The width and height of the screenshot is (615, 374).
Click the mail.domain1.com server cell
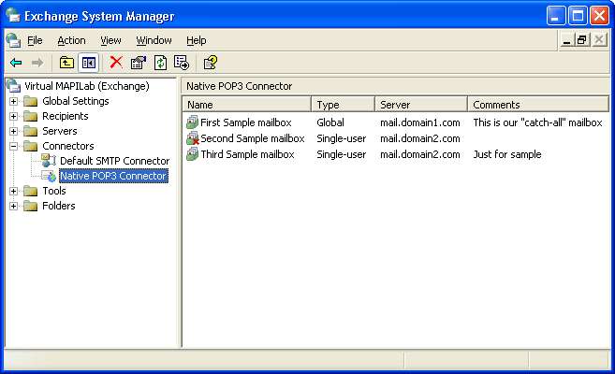pyautogui.click(x=420, y=122)
